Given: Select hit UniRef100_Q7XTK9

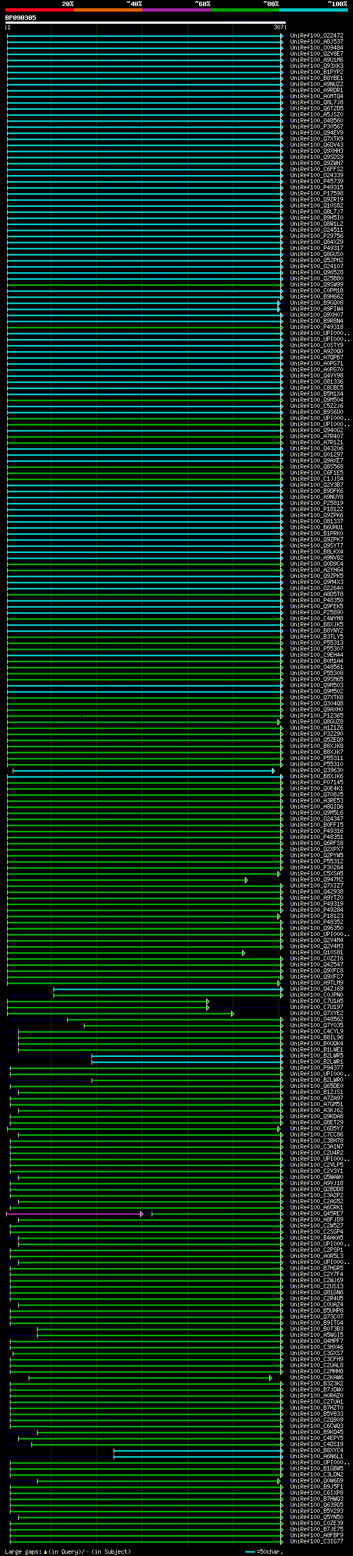Looking at the screenshot, I should pyautogui.click(x=317, y=139).
